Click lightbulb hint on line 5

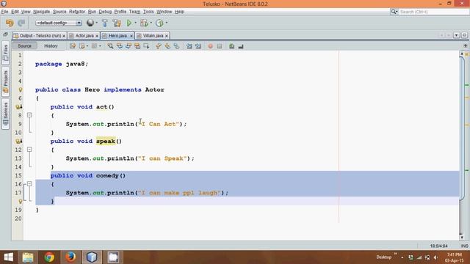pos(20,89)
